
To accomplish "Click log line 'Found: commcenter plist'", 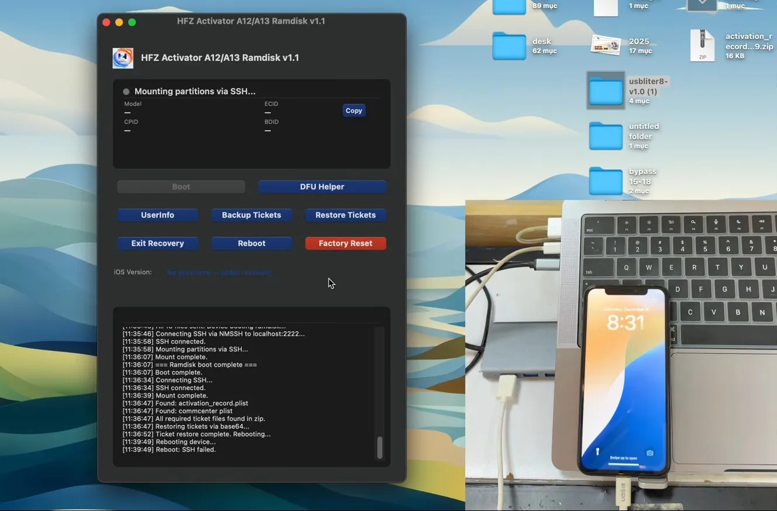I will pyautogui.click(x=177, y=411).
